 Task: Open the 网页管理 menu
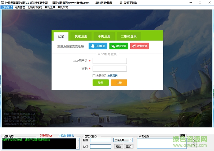[20, 7]
